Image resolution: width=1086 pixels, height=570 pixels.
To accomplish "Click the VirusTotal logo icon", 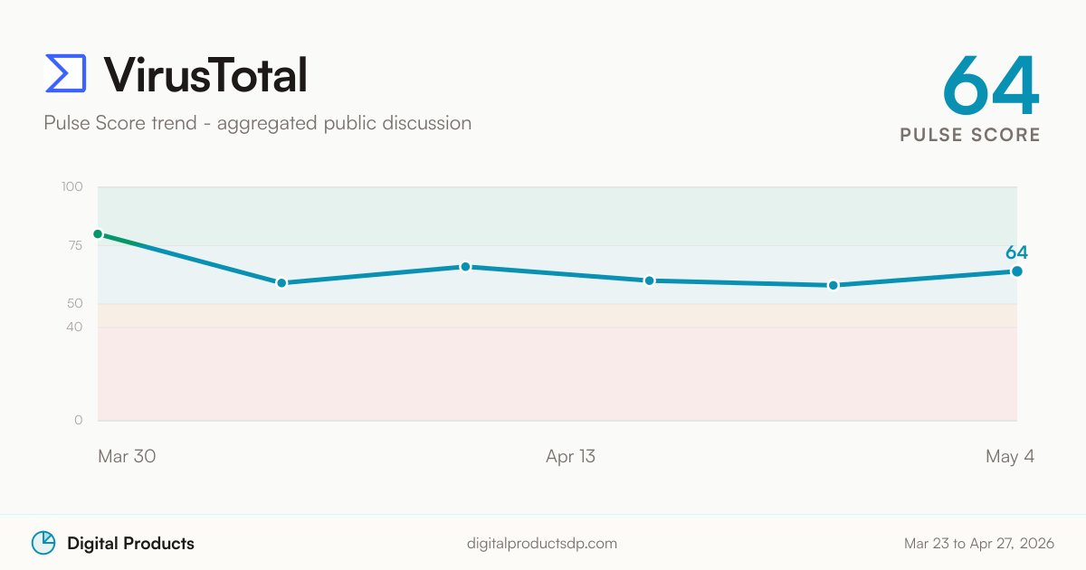I will point(66,73).
